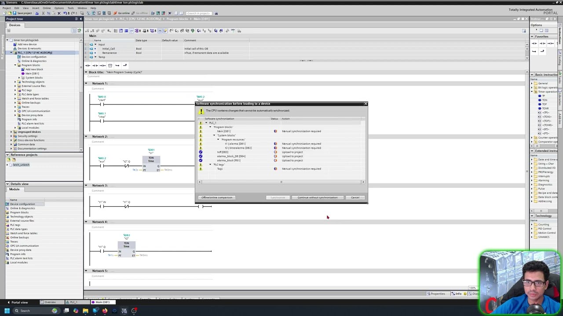Open the Tools menu
563x316 pixels.
70,8
